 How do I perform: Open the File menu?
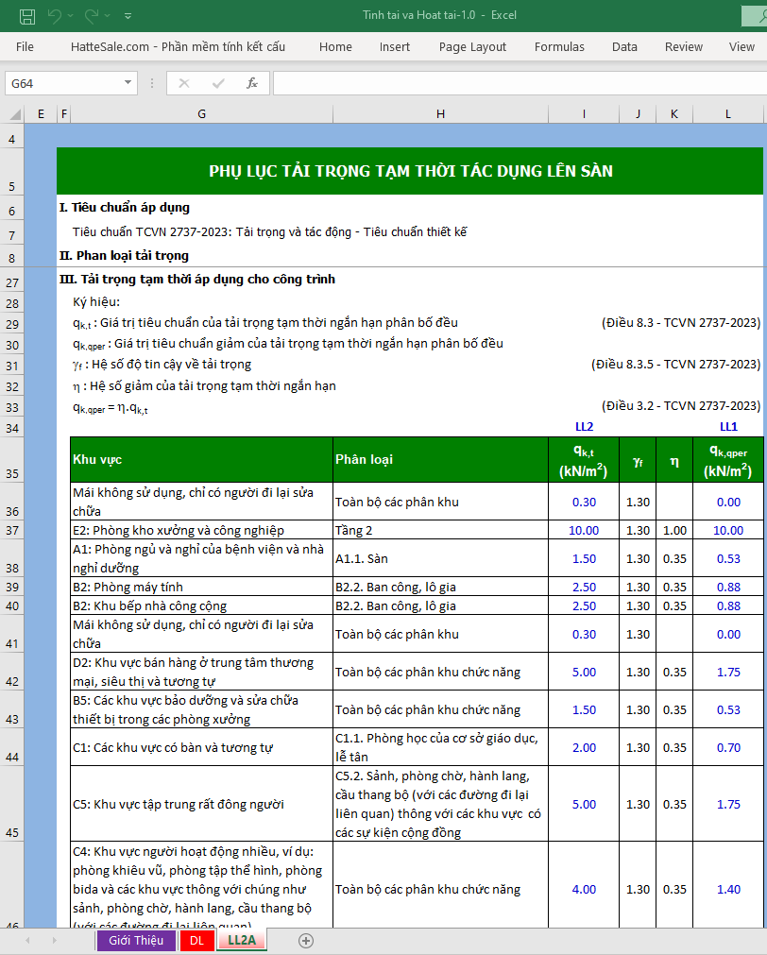[25, 47]
